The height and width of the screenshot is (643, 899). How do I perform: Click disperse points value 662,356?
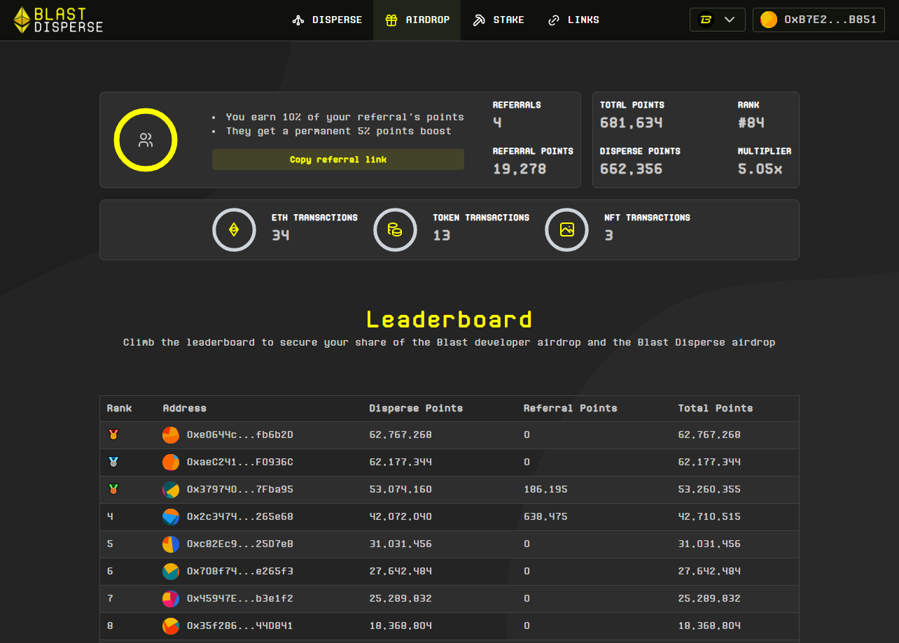coord(631,169)
